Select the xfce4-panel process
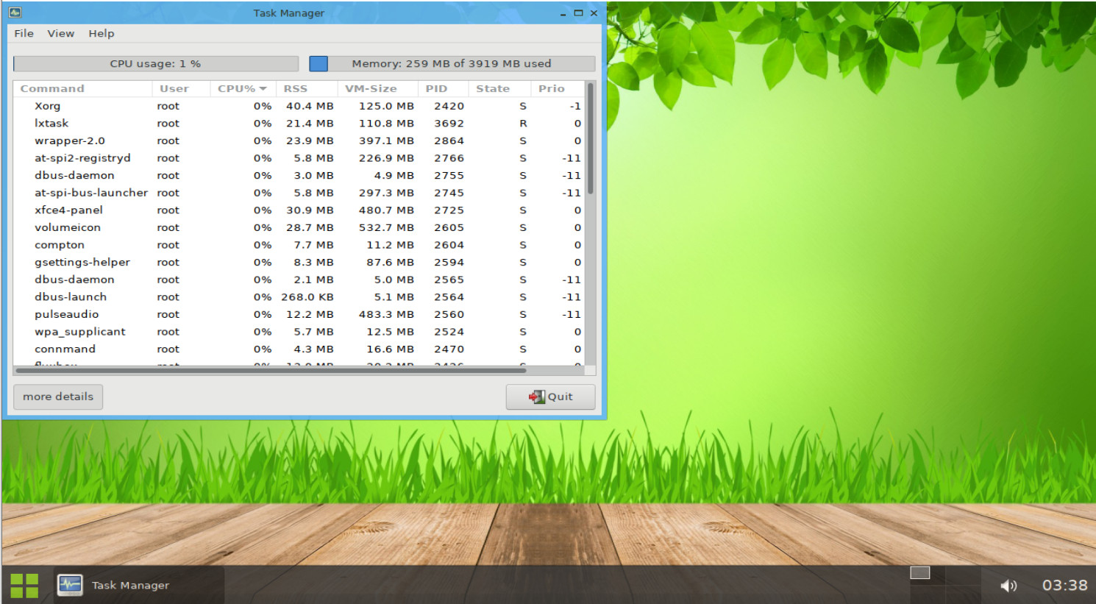The height and width of the screenshot is (604, 1096). coord(299,210)
